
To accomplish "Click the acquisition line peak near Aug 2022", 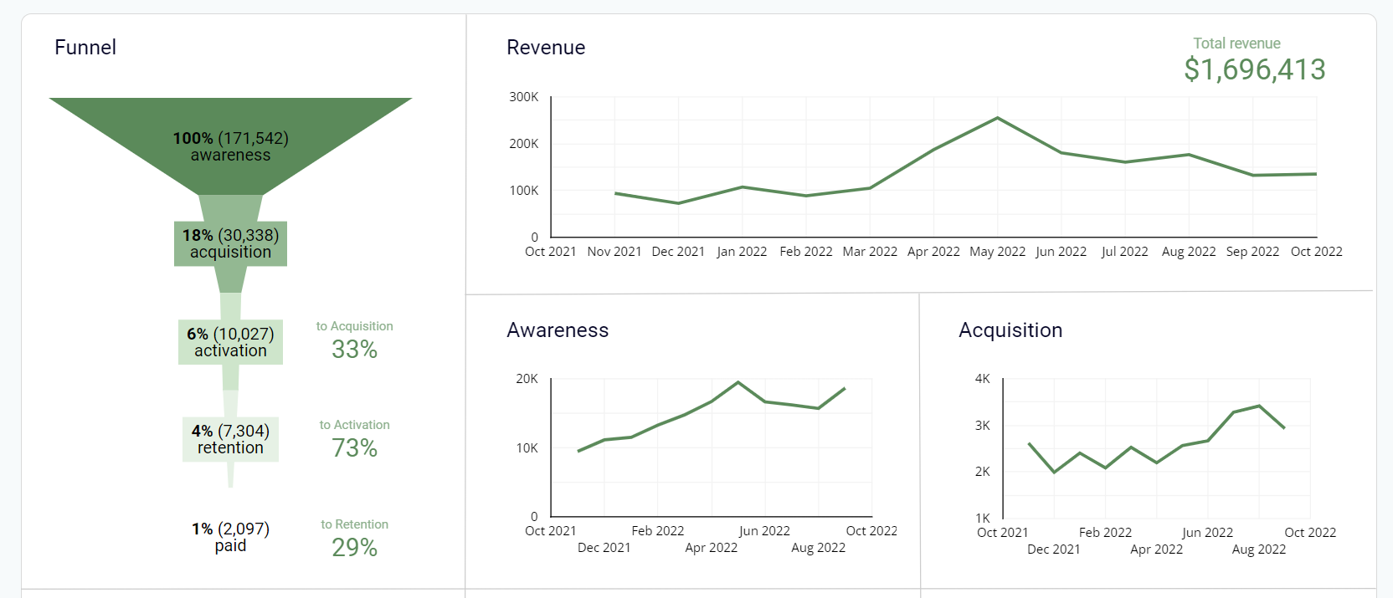I will [x=1259, y=406].
